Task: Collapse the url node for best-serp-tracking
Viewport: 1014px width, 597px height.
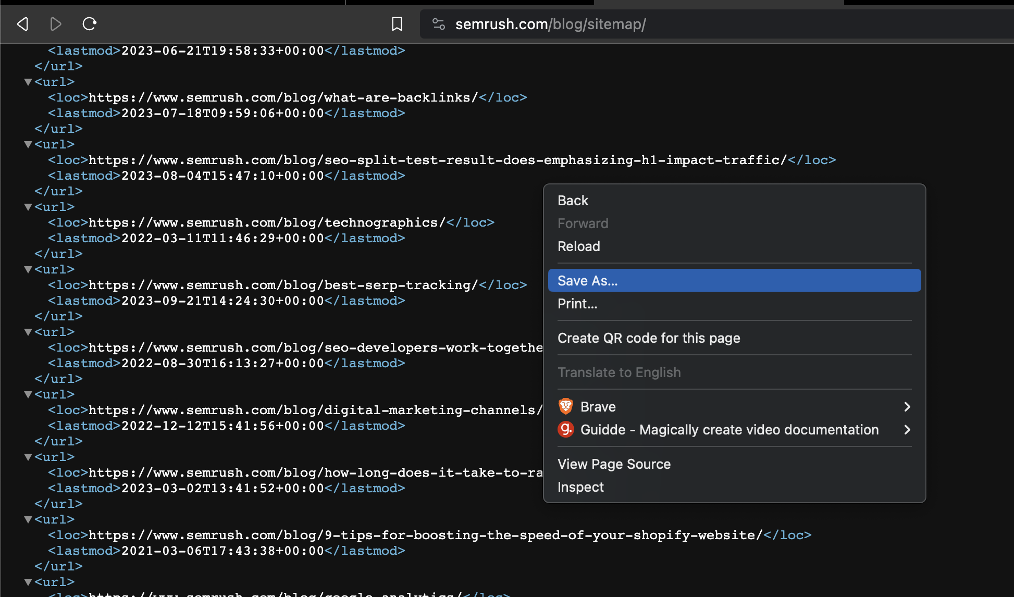Action: tap(28, 269)
